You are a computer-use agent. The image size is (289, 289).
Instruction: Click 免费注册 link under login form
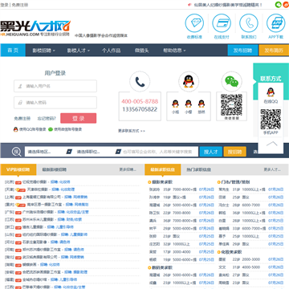click(22, 118)
